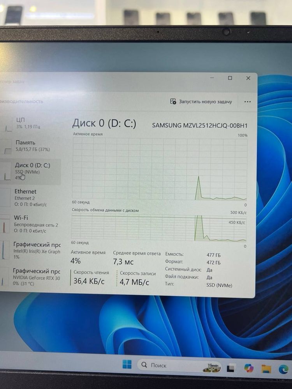Click the 4% active time value
This screenshot has width=292, height=389.
click(76, 261)
